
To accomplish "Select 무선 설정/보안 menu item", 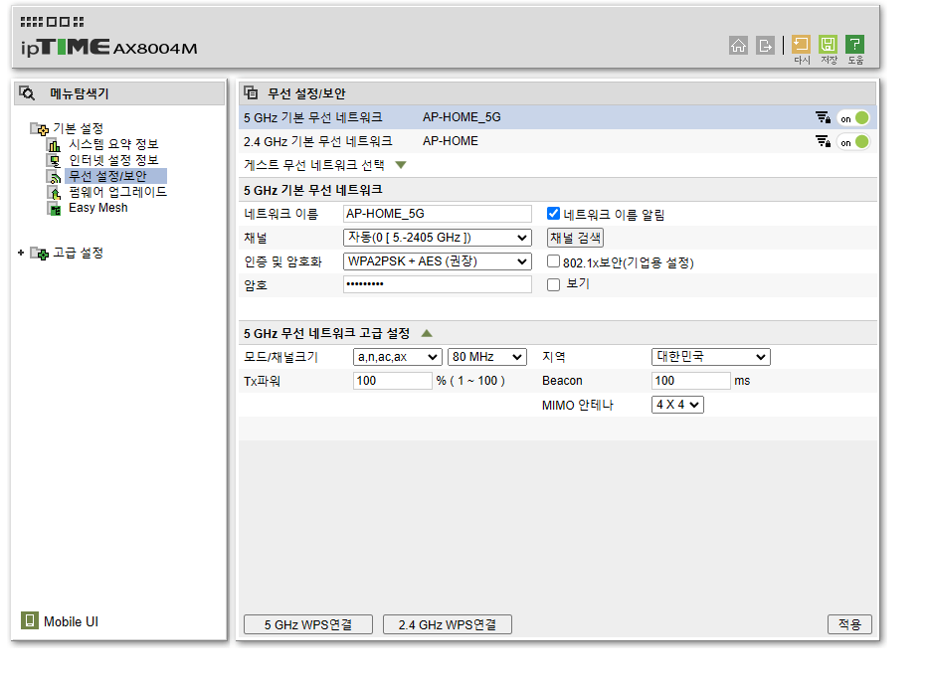I will coord(108,176).
